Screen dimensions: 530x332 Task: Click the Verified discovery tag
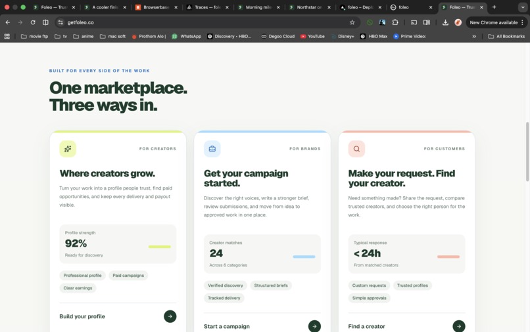tap(226, 285)
